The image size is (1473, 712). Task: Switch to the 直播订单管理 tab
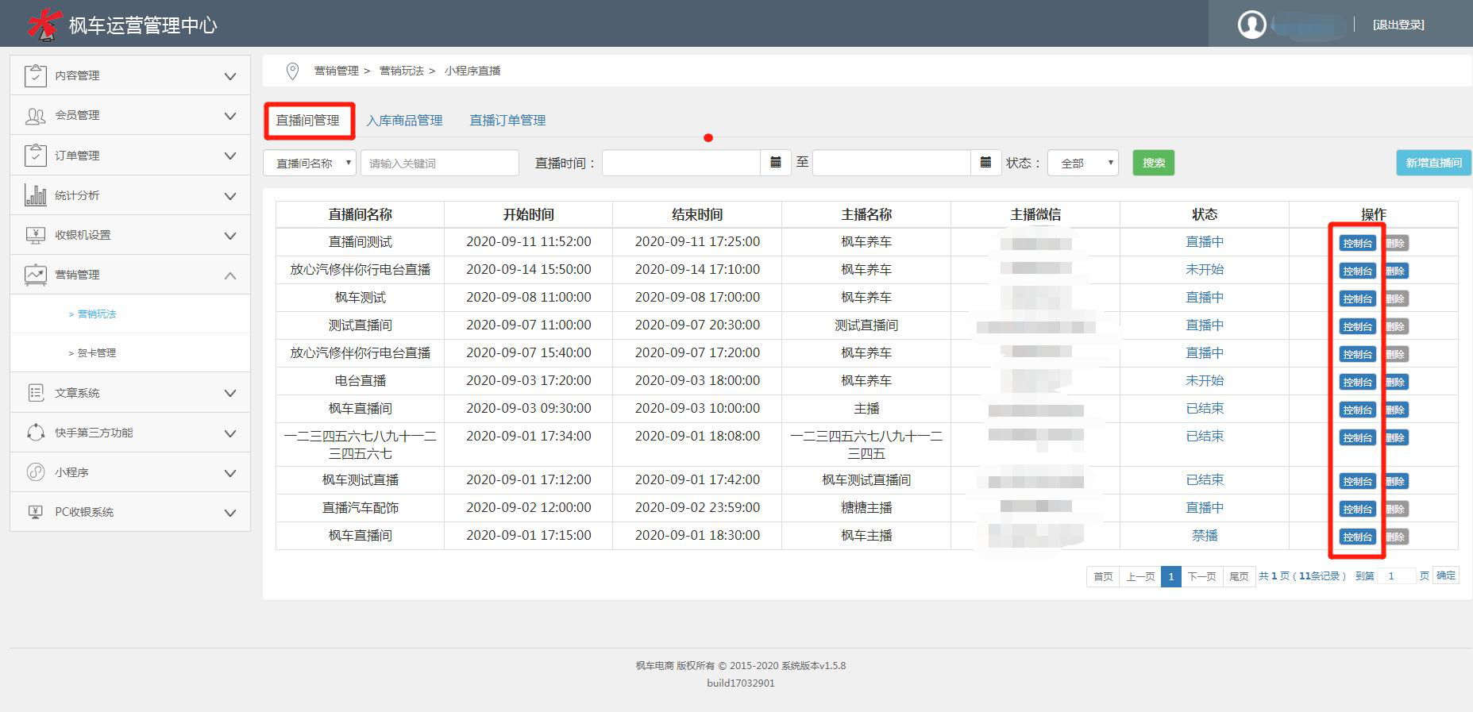coord(507,121)
